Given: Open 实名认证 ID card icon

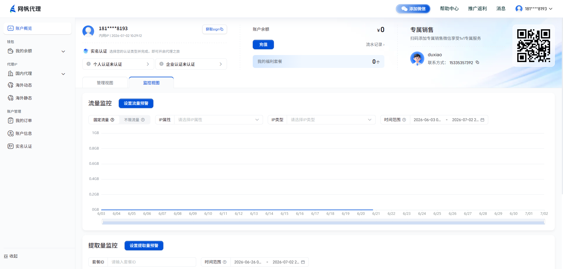Looking at the screenshot, I should 11,146.
